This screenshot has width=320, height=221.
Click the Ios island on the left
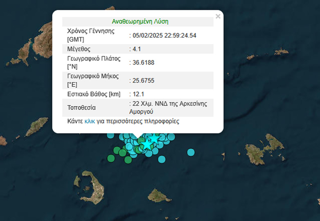tap(37, 127)
